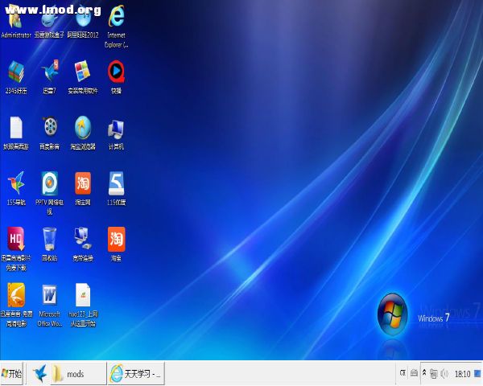
Task: Click the 开始 Start button
Action: (13, 374)
